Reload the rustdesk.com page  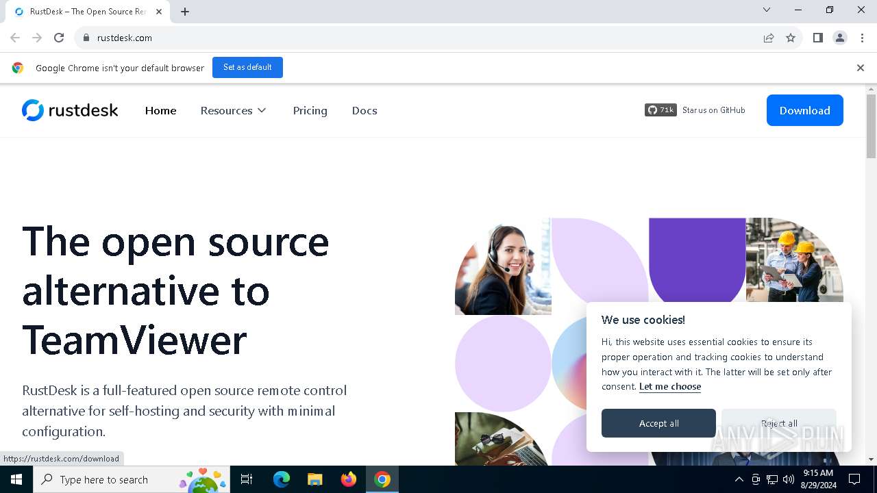(59, 38)
